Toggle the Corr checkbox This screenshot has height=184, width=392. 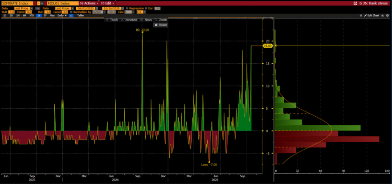146,8
